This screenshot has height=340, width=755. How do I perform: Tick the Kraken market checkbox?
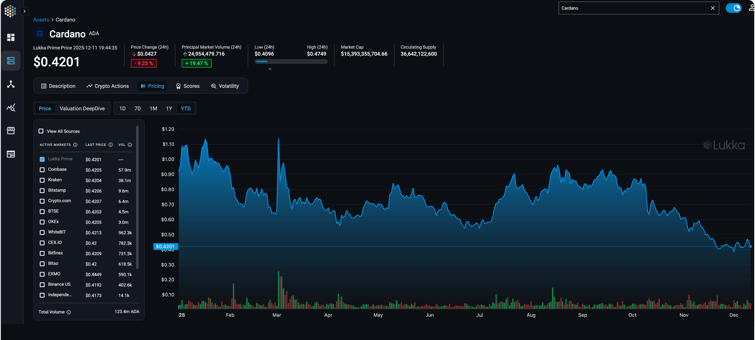pos(42,180)
